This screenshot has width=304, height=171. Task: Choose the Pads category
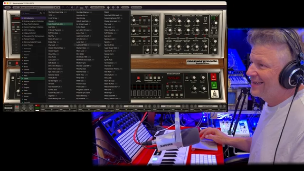tap(26, 90)
